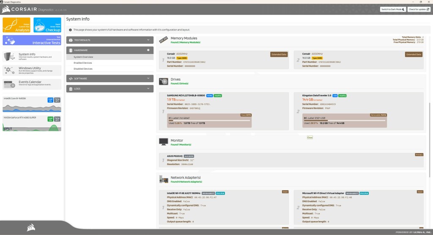Open System Info in the left sidebar
The image size is (433, 235).
[32, 57]
